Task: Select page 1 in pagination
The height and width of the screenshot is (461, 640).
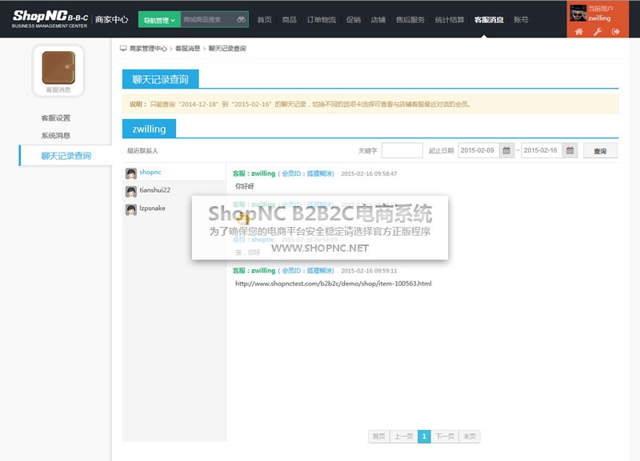Action: [424, 436]
